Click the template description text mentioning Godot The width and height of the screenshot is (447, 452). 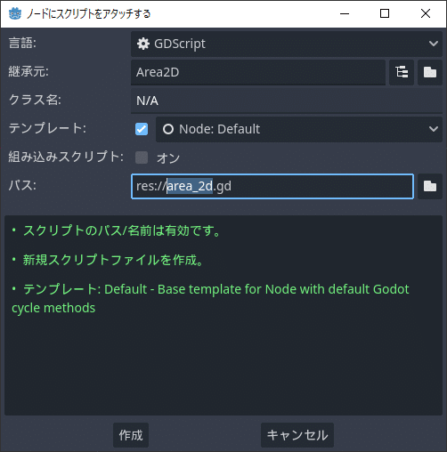(x=210, y=298)
